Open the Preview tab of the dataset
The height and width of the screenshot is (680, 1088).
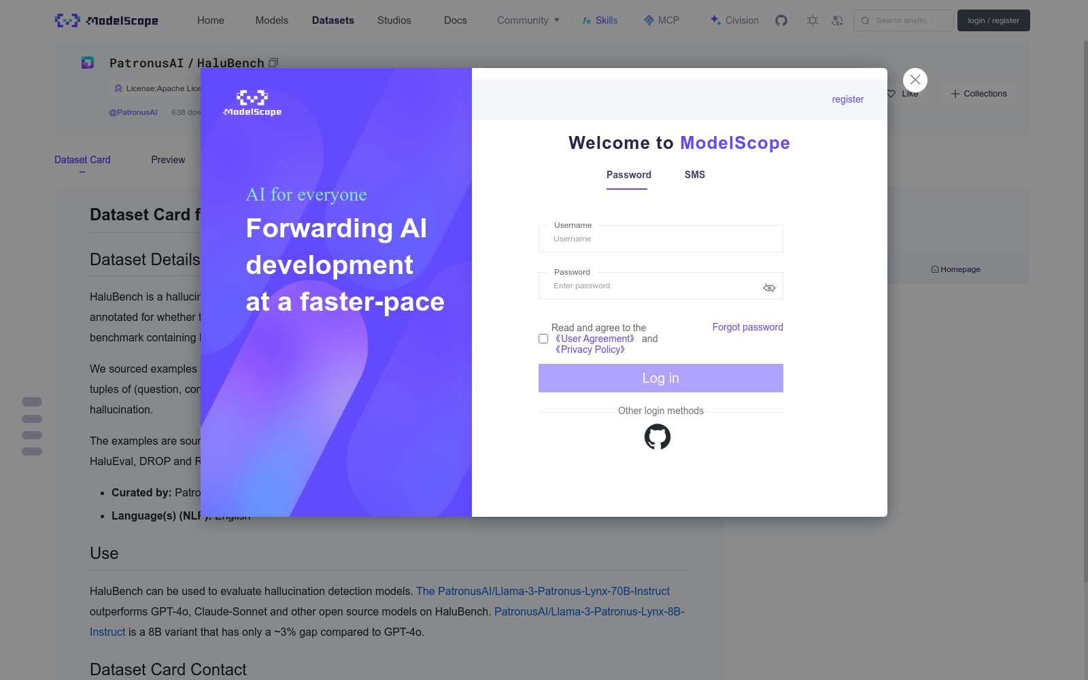click(168, 160)
